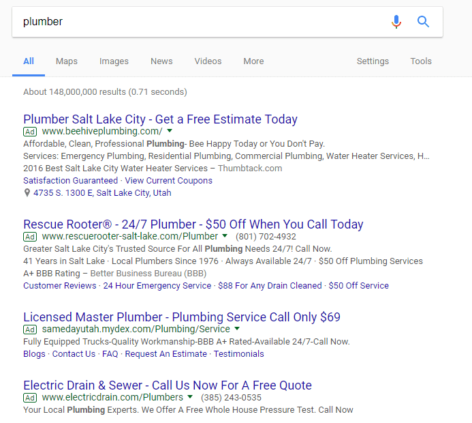Click the voice search microphone icon
The width and height of the screenshot is (472, 423).
(x=396, y=22)
